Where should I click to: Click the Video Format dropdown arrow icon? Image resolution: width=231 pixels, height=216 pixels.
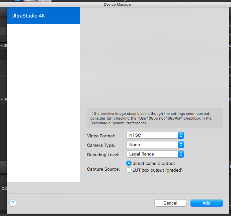coord(181,135)
